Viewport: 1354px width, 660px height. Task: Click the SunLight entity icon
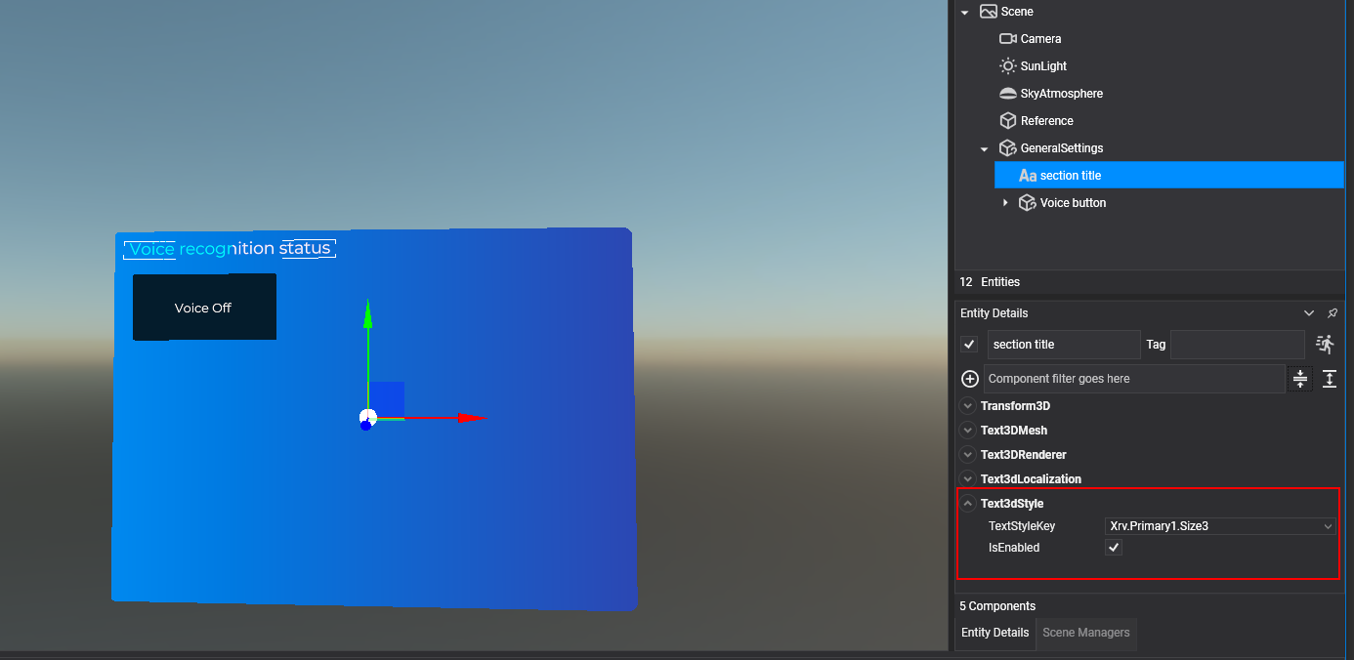(x=1008, y=66)
